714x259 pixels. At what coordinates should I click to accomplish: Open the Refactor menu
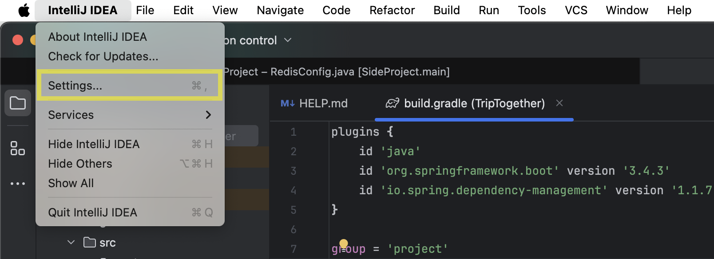(x=392, y=10)
